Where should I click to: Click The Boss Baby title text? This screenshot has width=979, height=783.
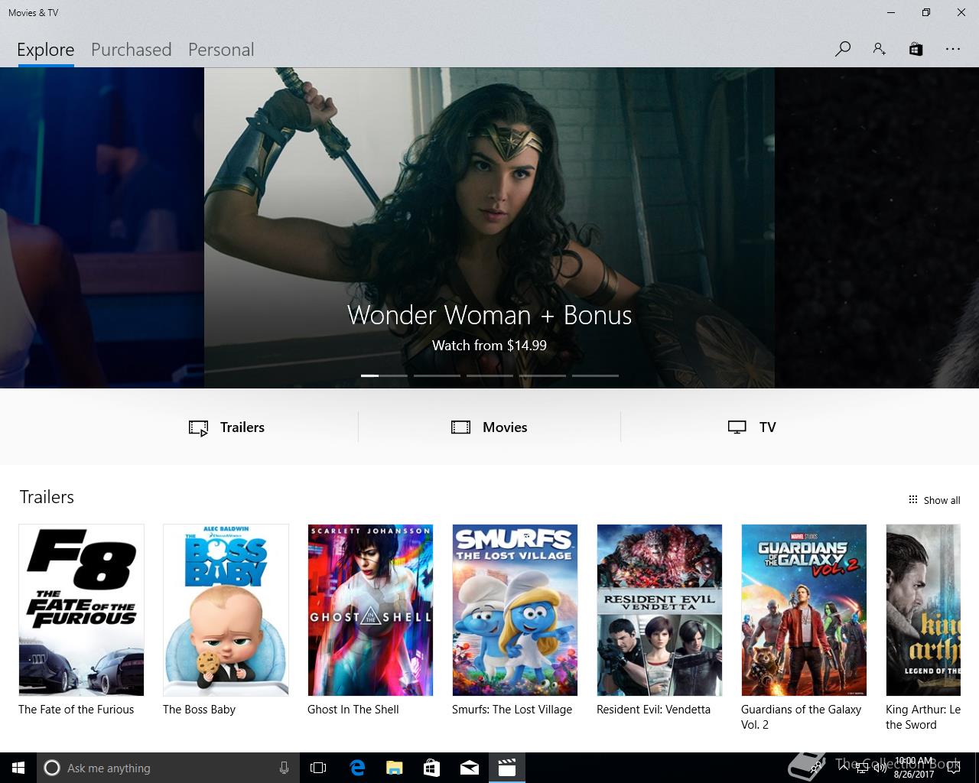tap(199, 710)
